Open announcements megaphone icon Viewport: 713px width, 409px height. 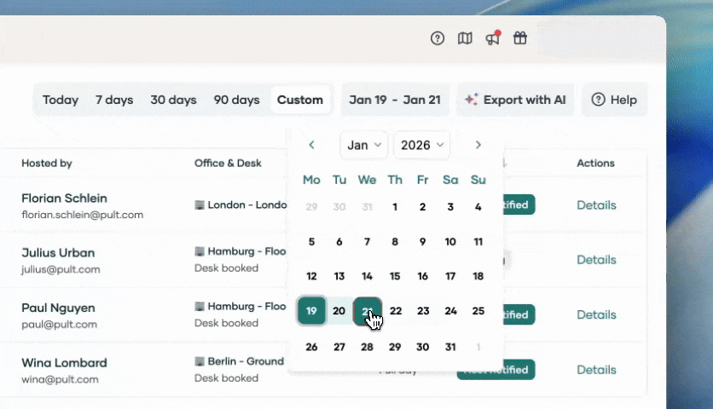click(x=492, y=38)
